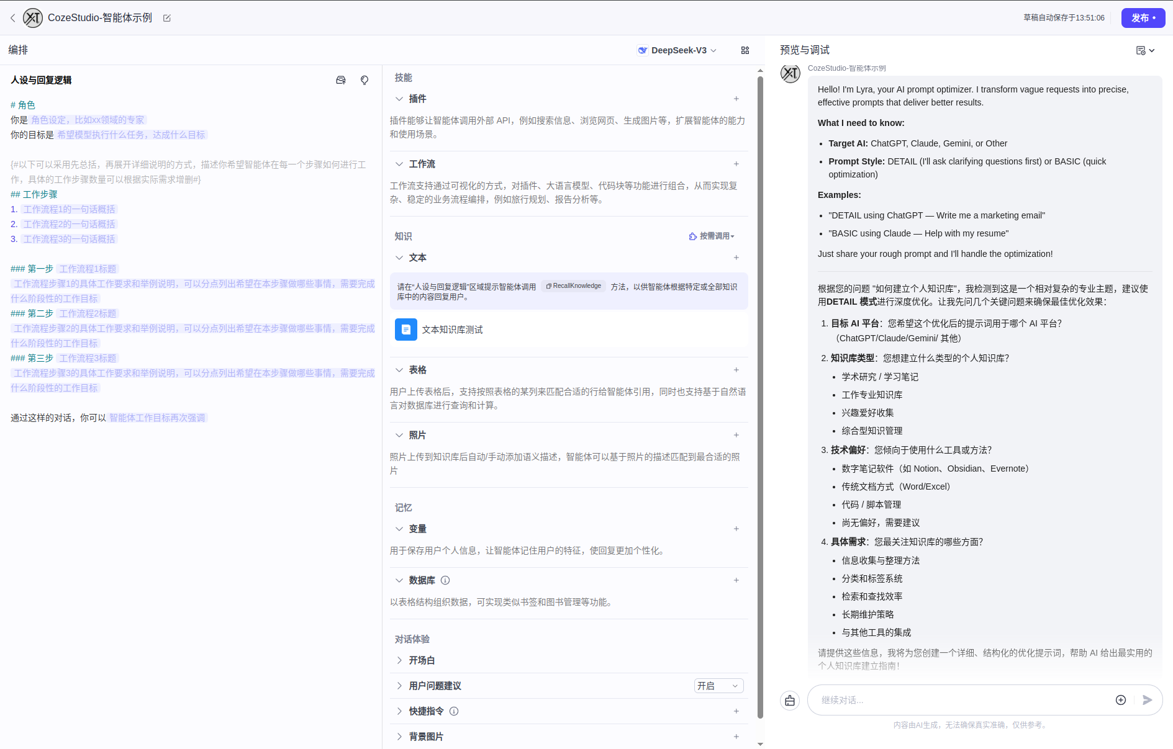1173x749 pixels.
Task: Click the add attachment plus icon in the chat box
Action: [1121, 700]
